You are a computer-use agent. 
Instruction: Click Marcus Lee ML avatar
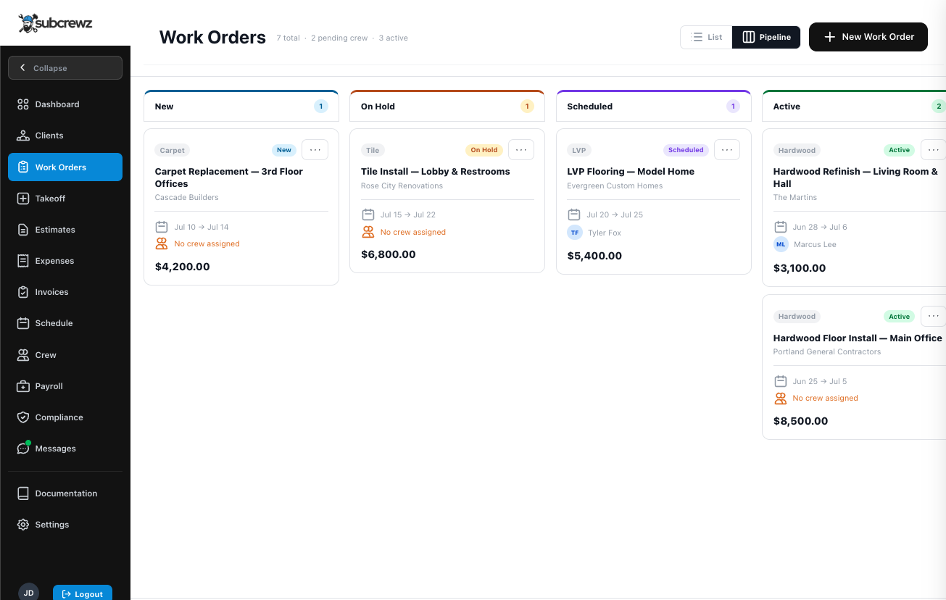(x=781, y=244)
